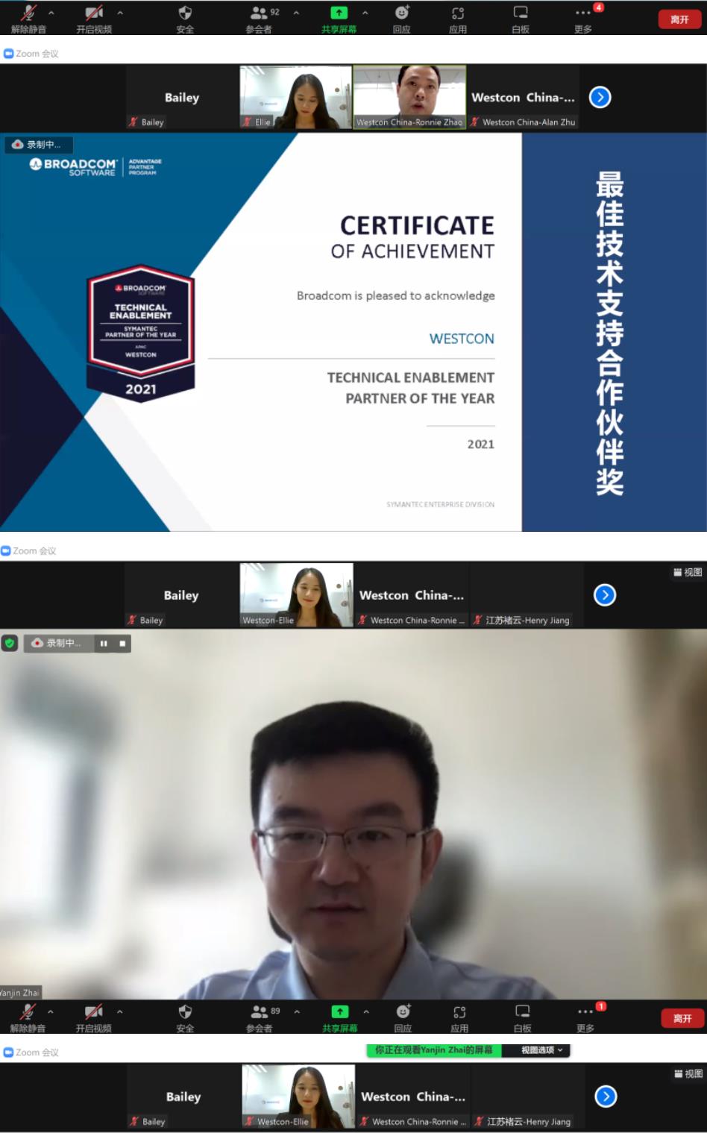Viewport: 707px width, 1133px height.
Task: Select Westcon China-Ronnie Zhao video thumbnail
Action: [x=409, y=97]
